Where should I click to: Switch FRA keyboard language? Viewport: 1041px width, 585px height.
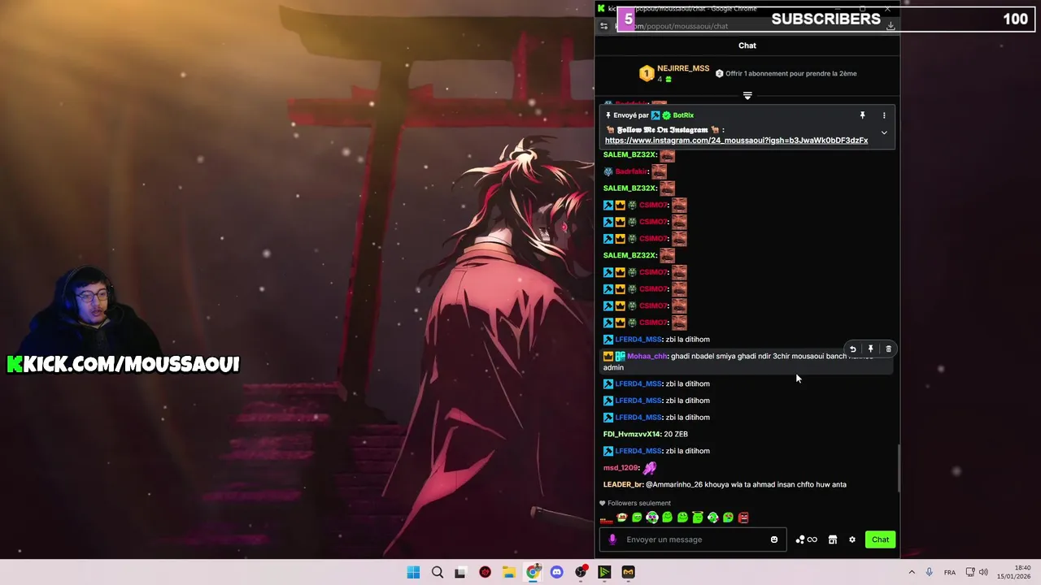[x=950, y=572]
